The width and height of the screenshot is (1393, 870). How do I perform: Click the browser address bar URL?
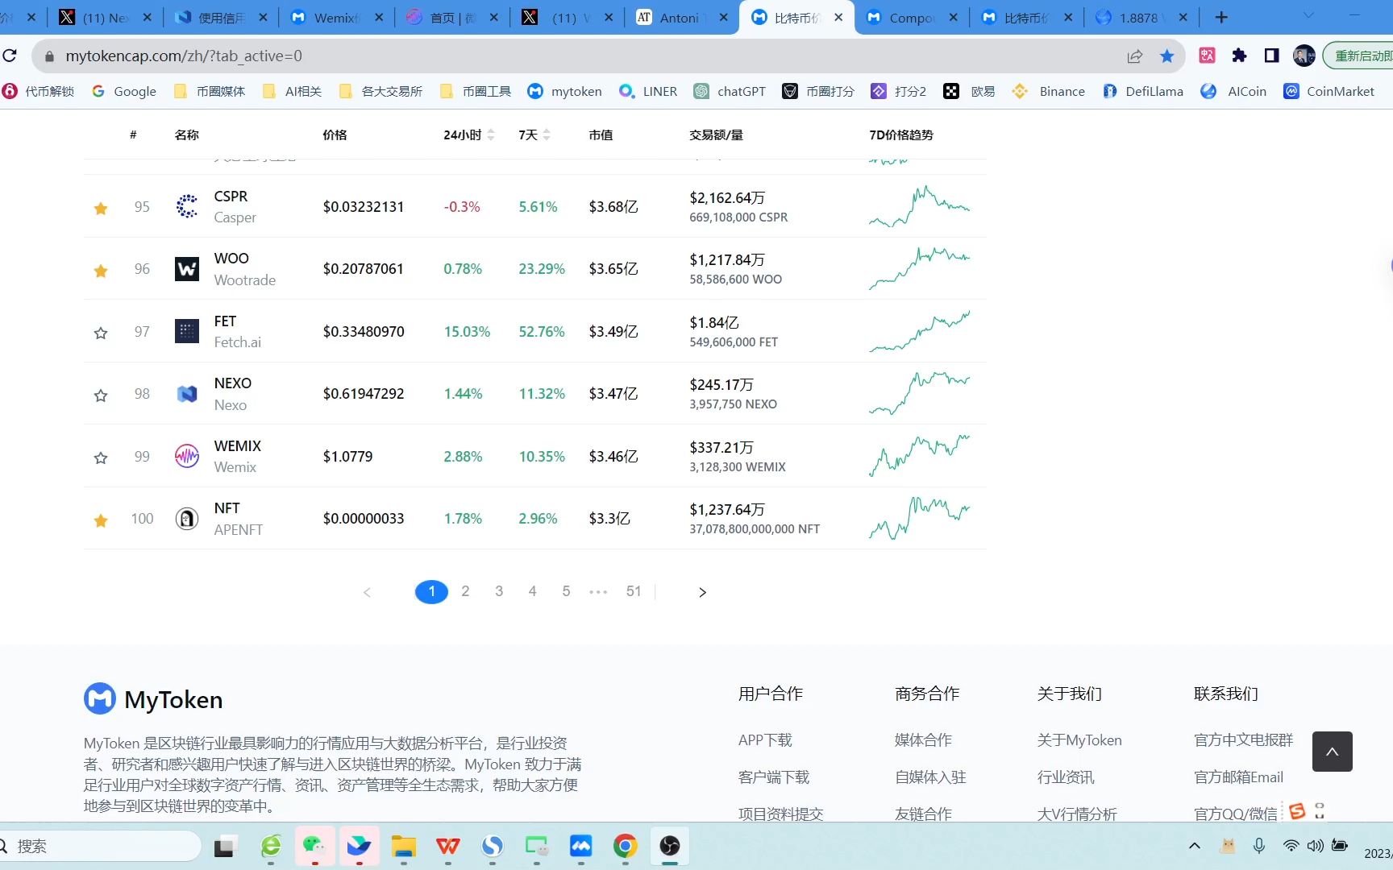[x=184, y=56]
